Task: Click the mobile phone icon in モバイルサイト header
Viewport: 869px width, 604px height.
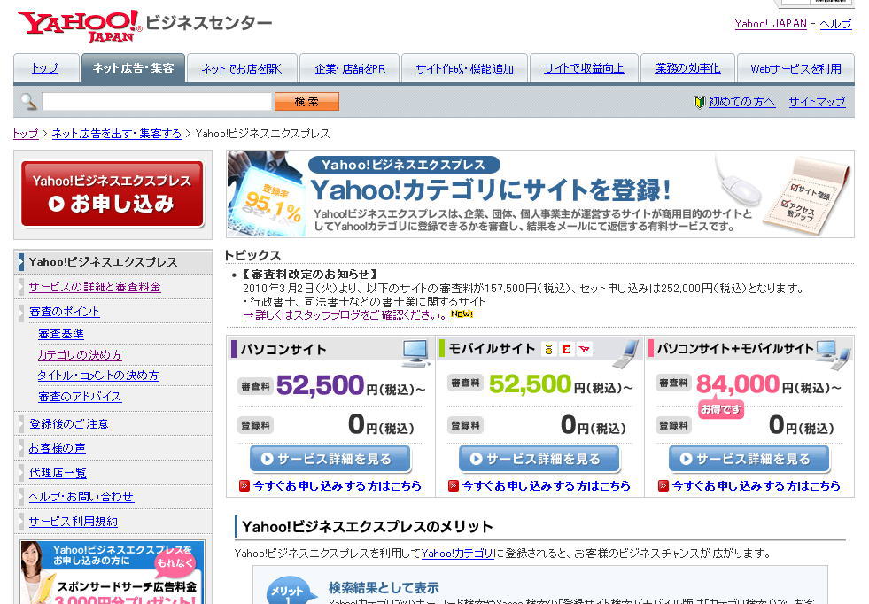Action: pos(626,354)
